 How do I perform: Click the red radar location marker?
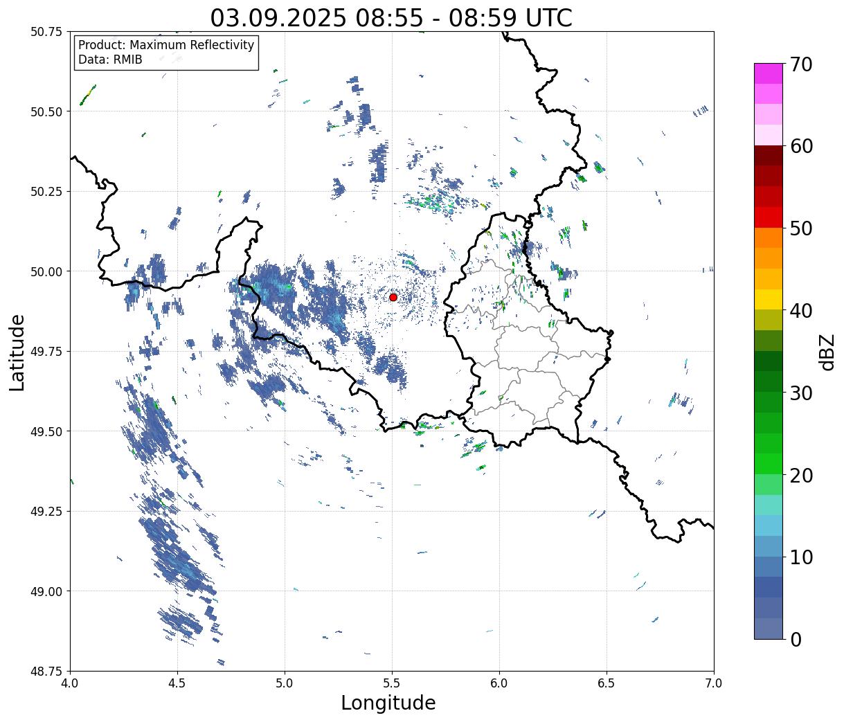[x=393, y=297]
